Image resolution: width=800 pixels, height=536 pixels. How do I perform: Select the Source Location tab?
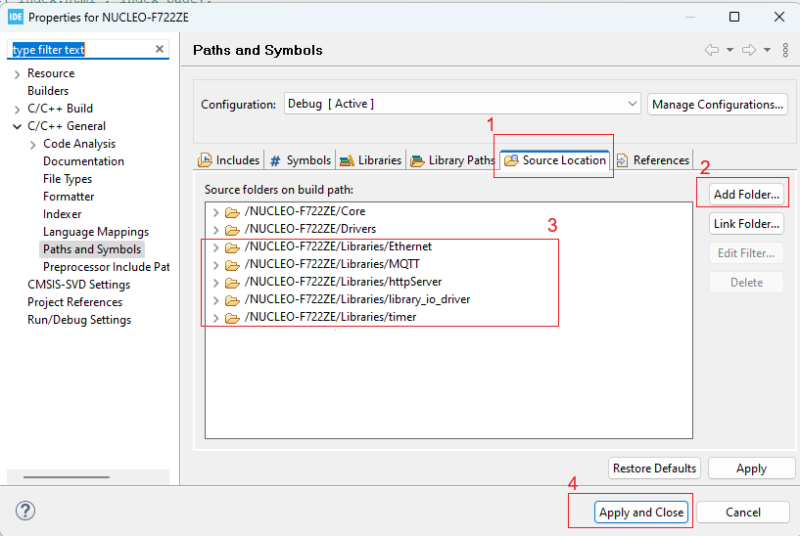(555, 160)
